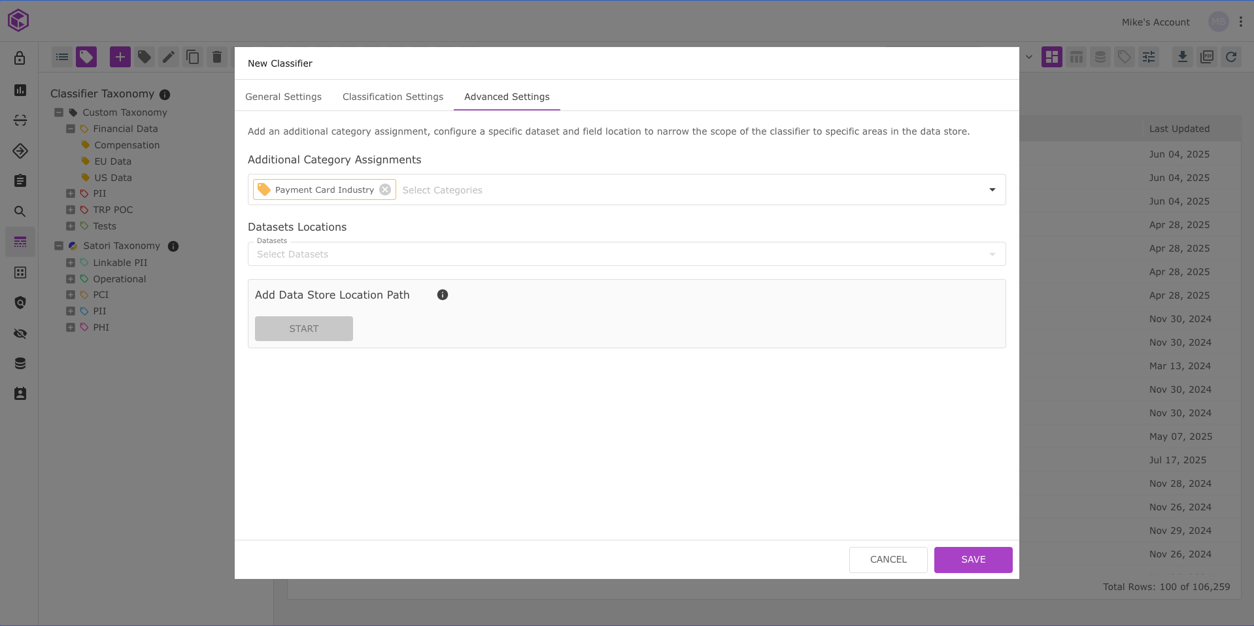Click the delete trash icon in toolbar
Viewport: 1254px width, 626px height.
(217, 58)
